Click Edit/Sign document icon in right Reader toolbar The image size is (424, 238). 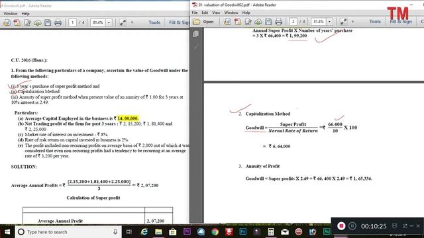248,22
